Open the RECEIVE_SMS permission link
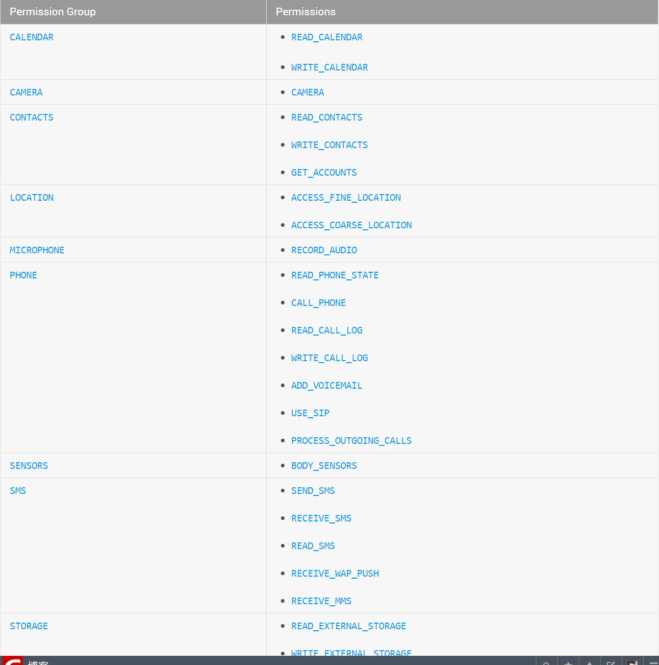 pyautogui.click(x=321, y=518)
